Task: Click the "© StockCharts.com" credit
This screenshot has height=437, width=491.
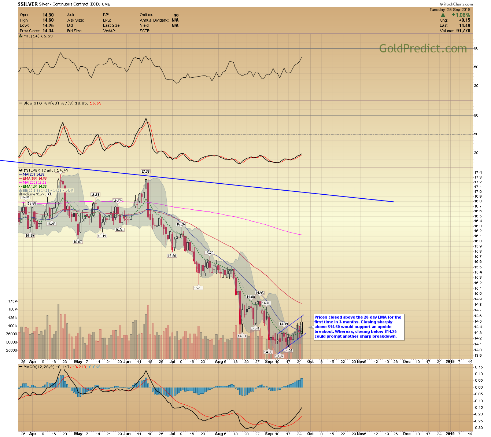Action: coord(456,4)
